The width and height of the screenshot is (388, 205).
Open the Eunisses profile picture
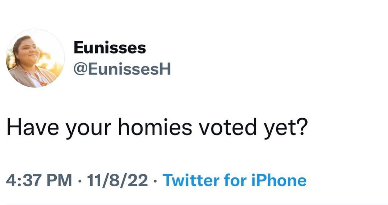click(x=35, y=58)
